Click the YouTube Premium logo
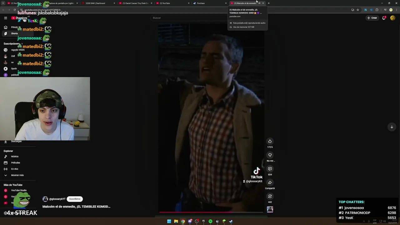400x225 pixels. 19,18
